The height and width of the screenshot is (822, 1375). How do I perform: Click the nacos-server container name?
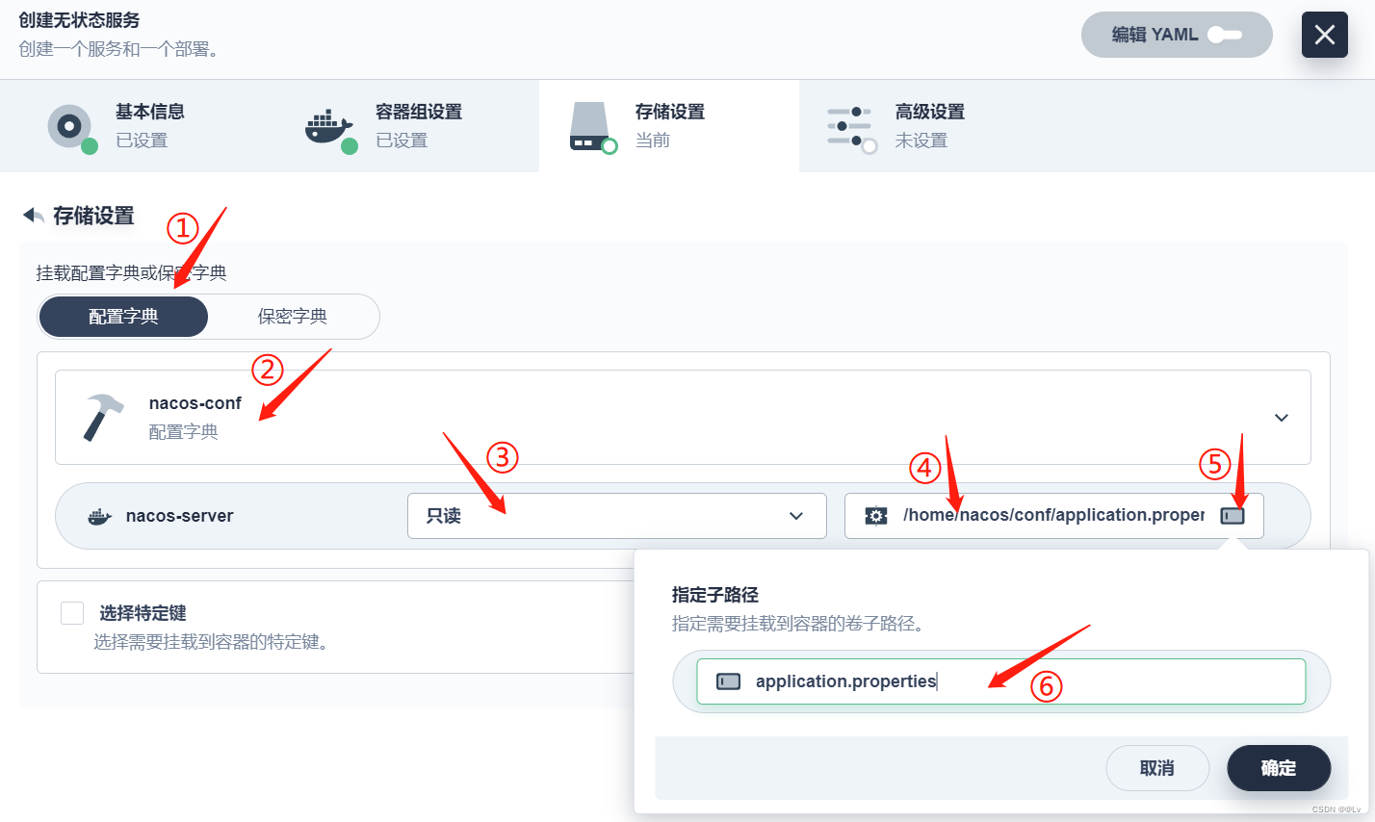[180, 516]
